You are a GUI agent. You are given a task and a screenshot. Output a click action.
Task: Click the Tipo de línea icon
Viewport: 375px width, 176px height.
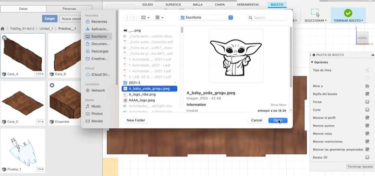coord(367,70)
